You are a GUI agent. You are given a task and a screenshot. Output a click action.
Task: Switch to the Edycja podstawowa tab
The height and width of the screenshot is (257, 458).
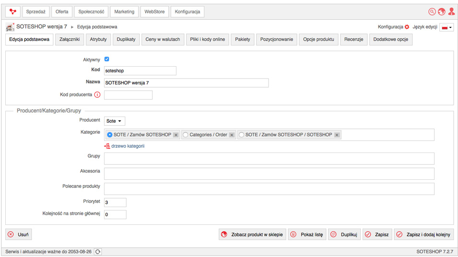point(29,39)
